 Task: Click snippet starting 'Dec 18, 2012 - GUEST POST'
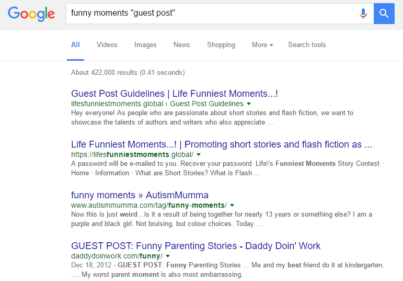click(x=227, y=269)
